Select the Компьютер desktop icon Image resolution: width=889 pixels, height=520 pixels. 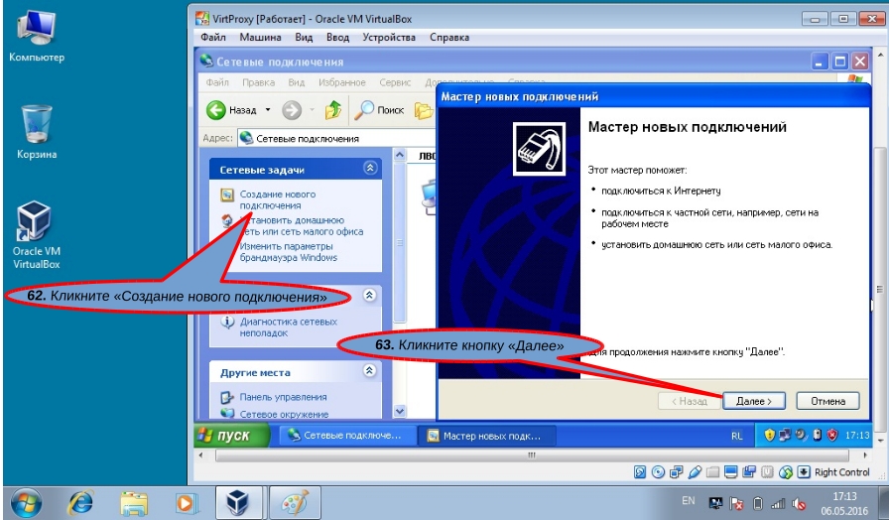[37, 35]
